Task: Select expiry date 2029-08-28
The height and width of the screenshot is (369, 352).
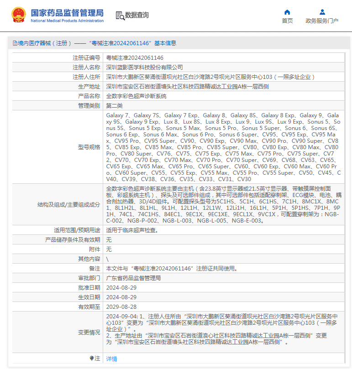Action: tap(121, 307)
